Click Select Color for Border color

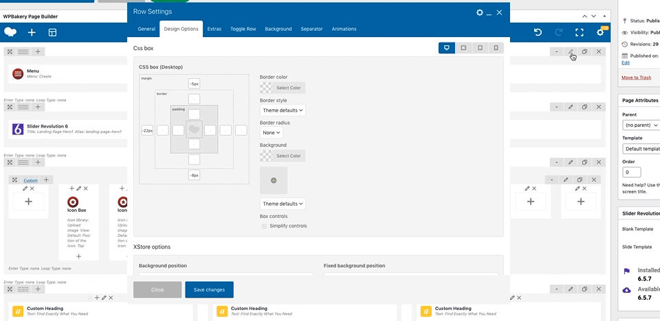tap(289, 88)
